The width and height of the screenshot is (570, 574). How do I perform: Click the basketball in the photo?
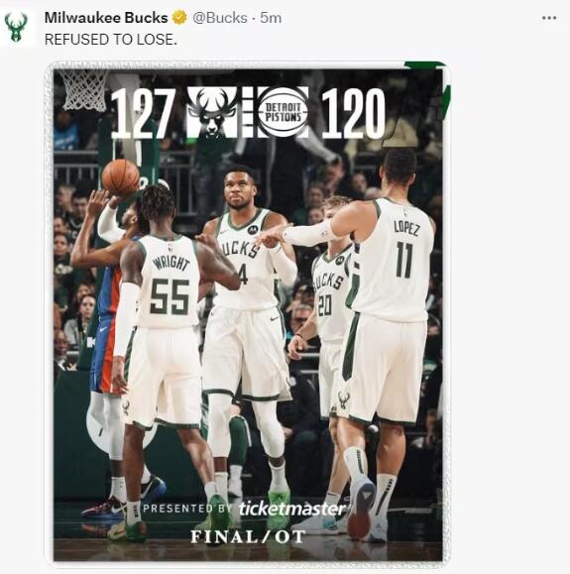pyautogui.click(x=120, y=177)
